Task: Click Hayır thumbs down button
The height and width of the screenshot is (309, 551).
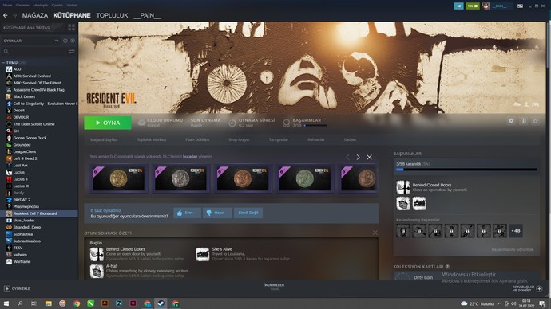Action: [217, 213]
